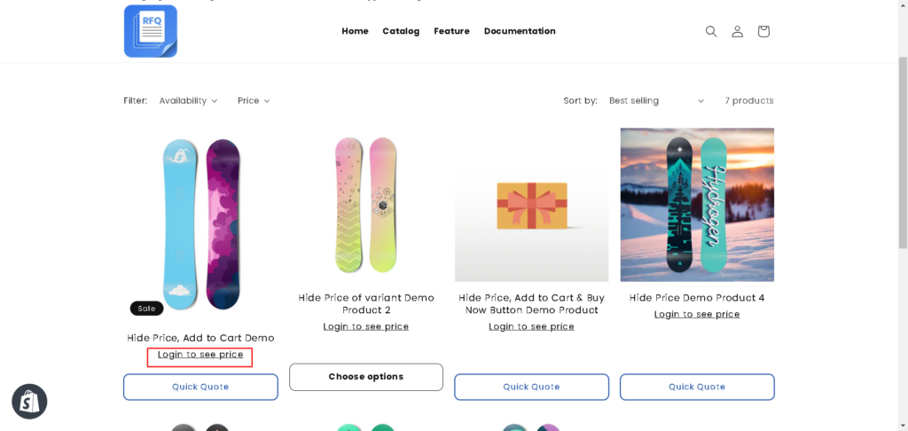Open the Sort by Best selling dropdown
This screenshot has width=908, height=431.
click(656, 101)
